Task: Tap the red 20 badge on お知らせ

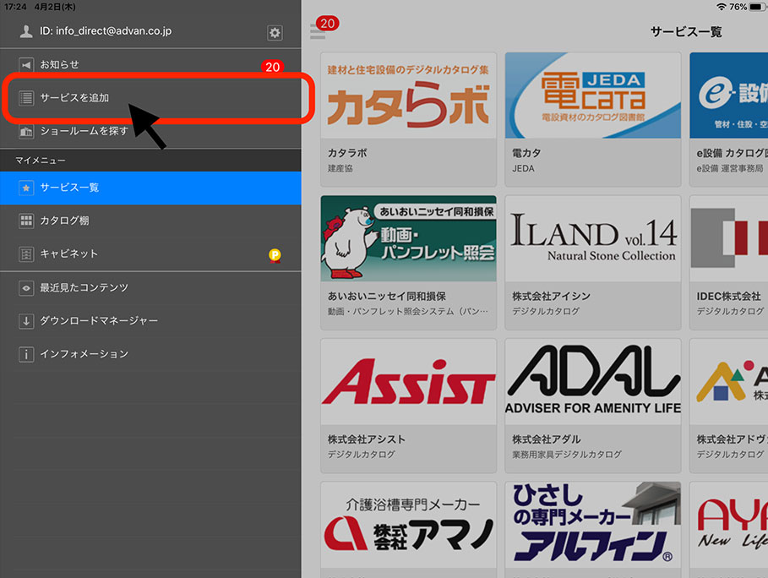Action: (273, 67)
